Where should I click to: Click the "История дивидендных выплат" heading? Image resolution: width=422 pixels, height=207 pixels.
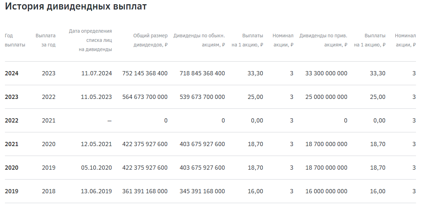(x=76, y=6)
